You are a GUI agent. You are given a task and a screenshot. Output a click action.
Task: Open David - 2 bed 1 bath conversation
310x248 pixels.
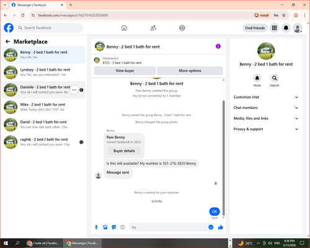click(43, 125)
